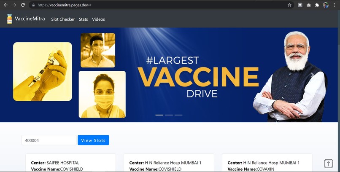Click the scroll-to-top arrow button
The height and width of the screenshot is (172, 340).
pyautogui.click(x=328, y=164)
